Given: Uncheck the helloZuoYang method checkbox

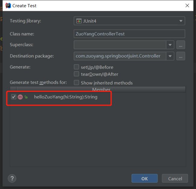Looking at the screenshot, I should (x=14, y=97).
